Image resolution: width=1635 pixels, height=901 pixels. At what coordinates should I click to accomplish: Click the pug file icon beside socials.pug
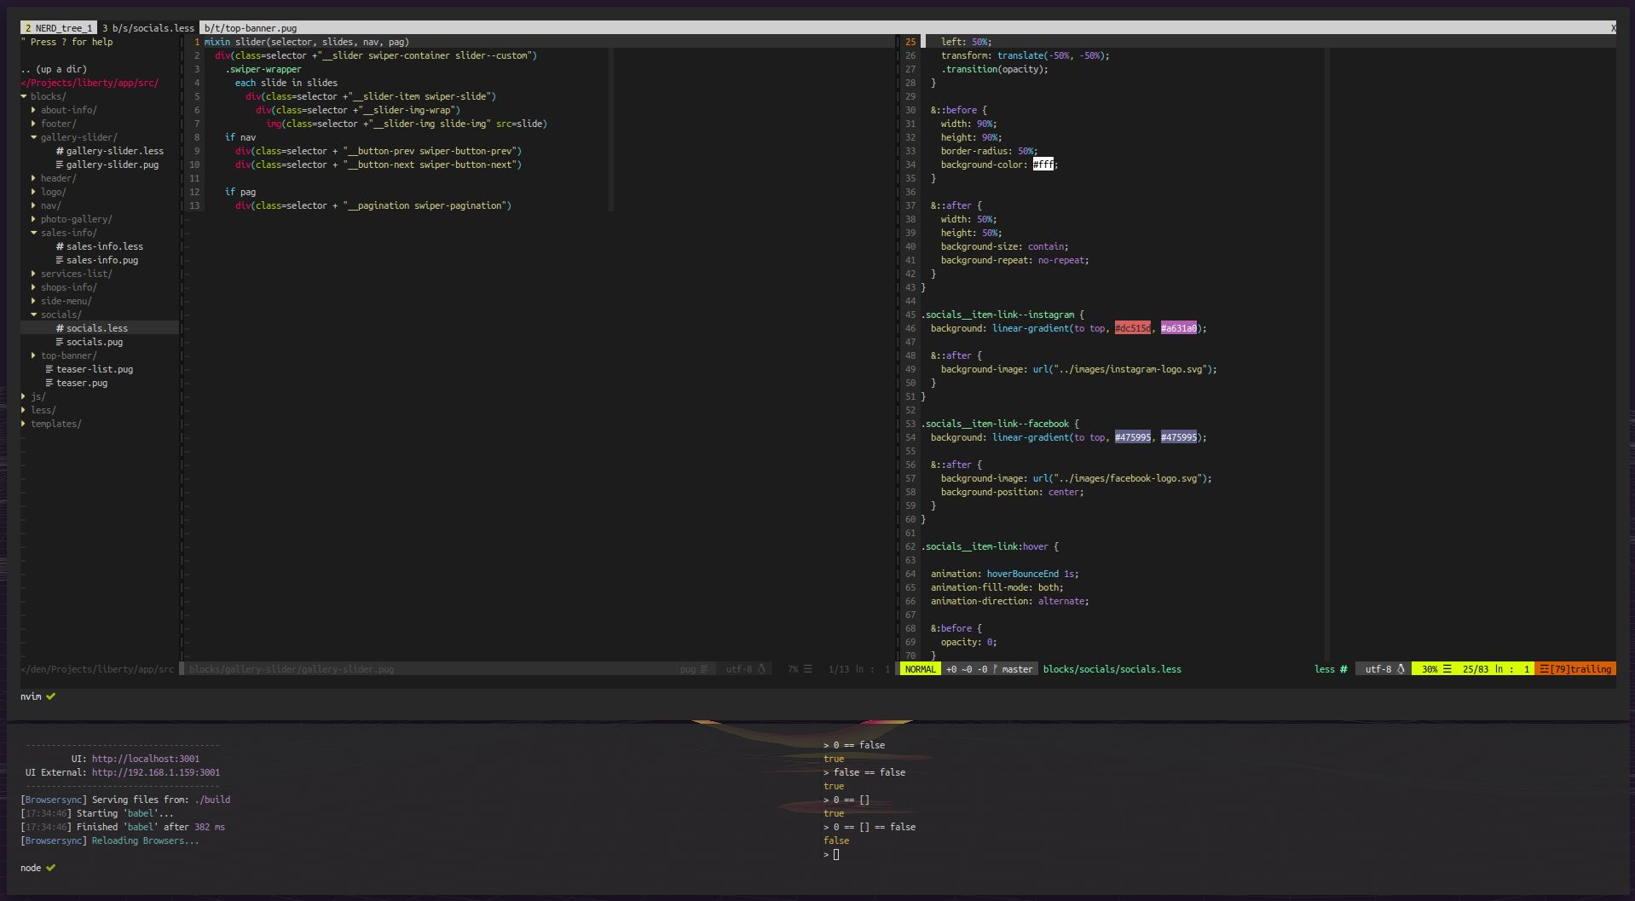coord(58,342)
